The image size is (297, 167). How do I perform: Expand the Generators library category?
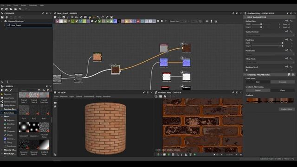coord(2,113)
